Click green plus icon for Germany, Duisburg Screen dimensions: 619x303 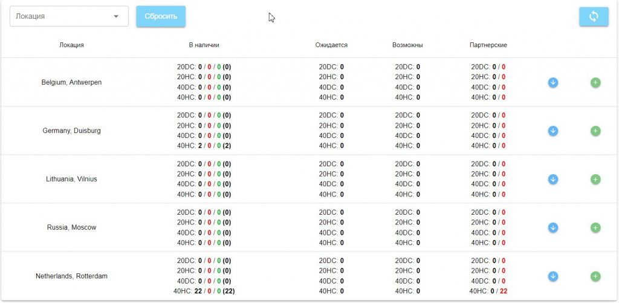point(595,131)
